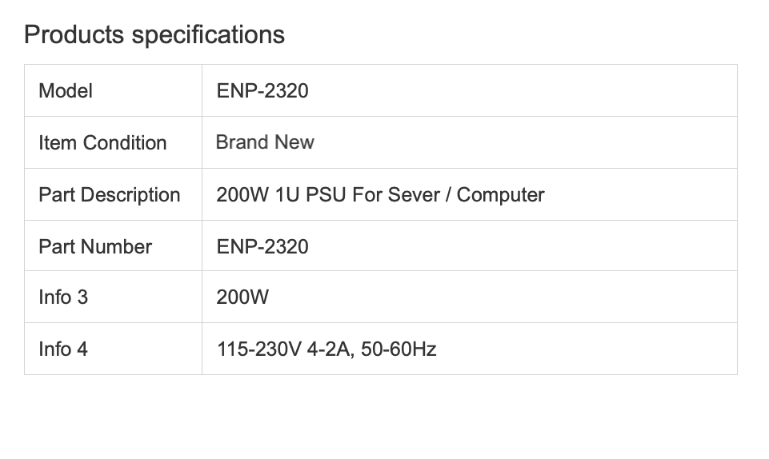Click the word Condition in Item Condition
The height and width of the screenshot is (459, 769).
point(125,143)
